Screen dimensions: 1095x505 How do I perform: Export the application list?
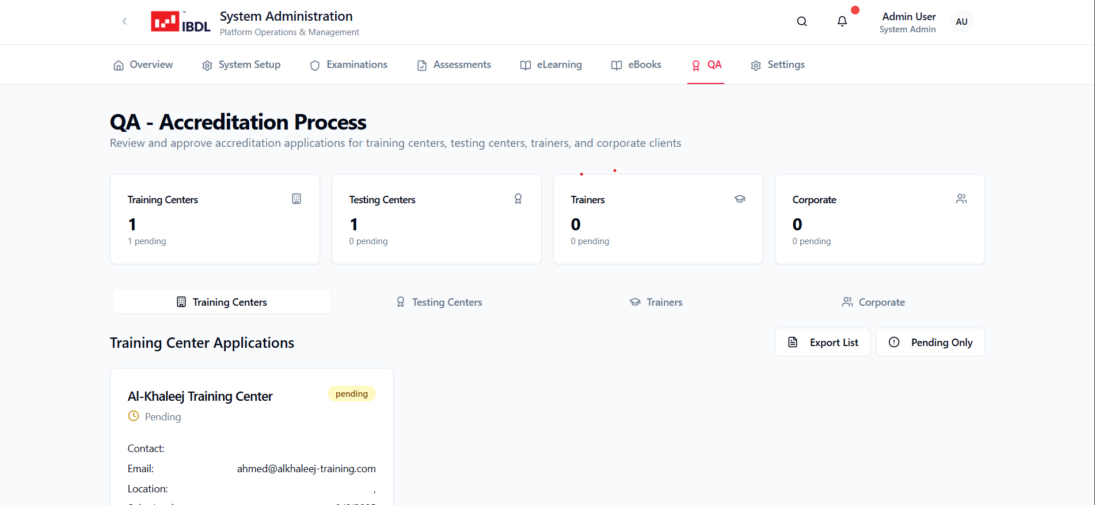(x=822, y=342)
